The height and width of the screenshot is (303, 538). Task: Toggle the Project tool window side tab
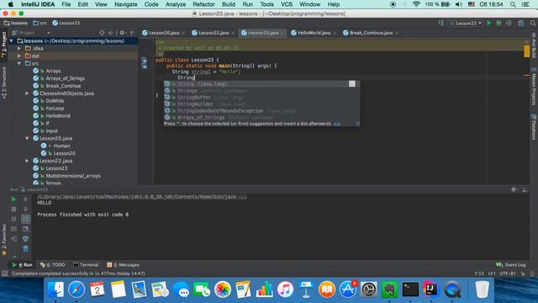click(3, 45)
